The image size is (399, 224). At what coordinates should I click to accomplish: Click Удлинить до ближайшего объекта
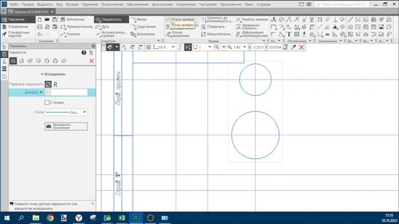tap(217, 19)
